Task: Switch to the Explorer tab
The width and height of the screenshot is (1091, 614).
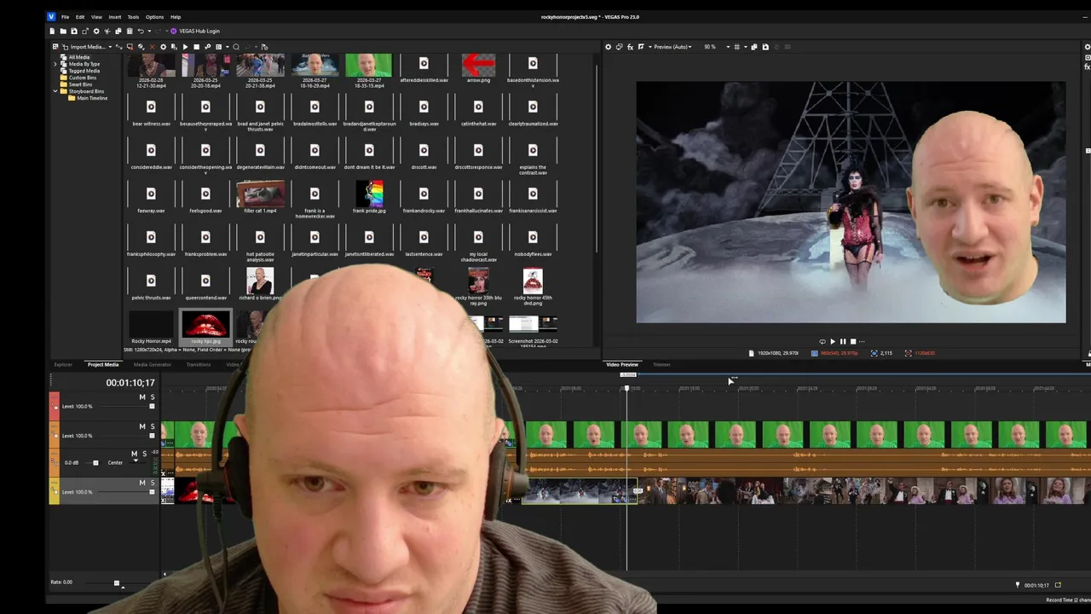Action: point(63,365)
